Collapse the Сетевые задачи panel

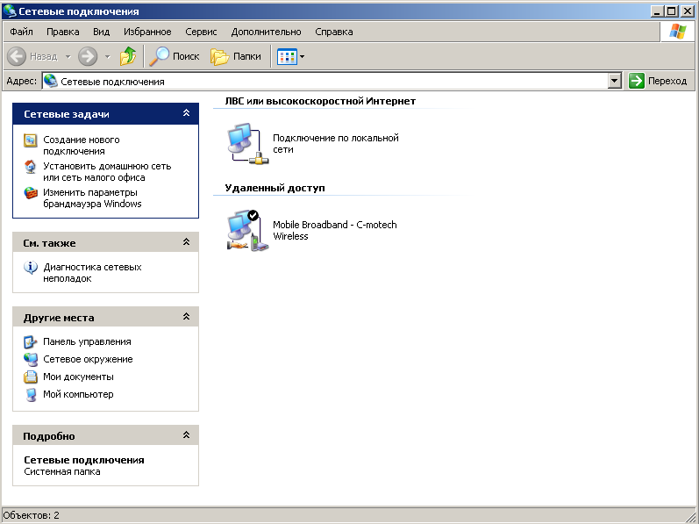click(x=186, y=114)
